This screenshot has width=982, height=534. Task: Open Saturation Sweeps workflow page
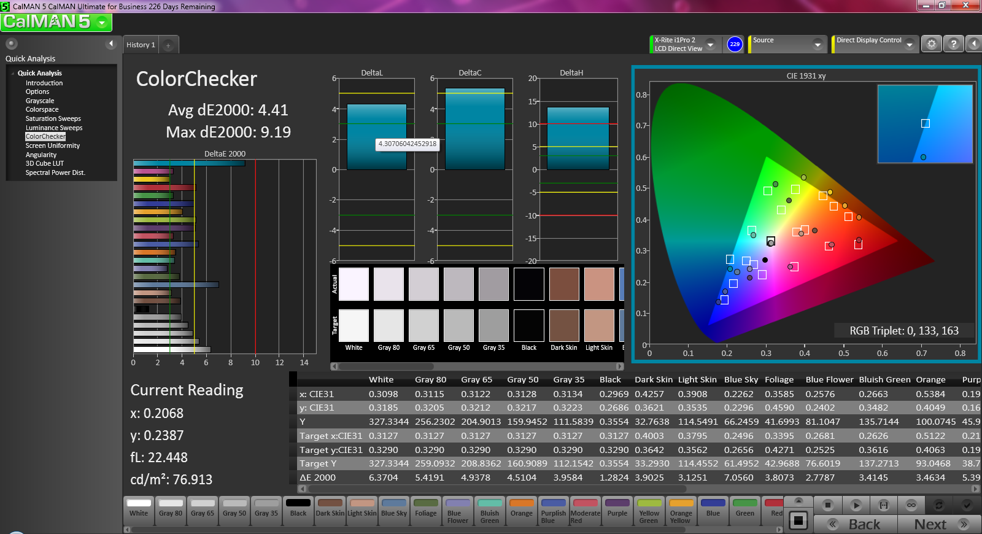point(53,118)
